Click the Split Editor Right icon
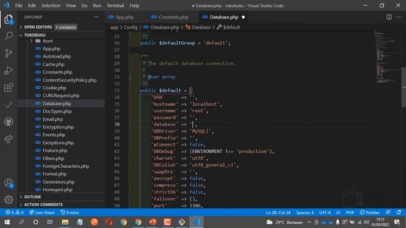 [x=389, y=17]
